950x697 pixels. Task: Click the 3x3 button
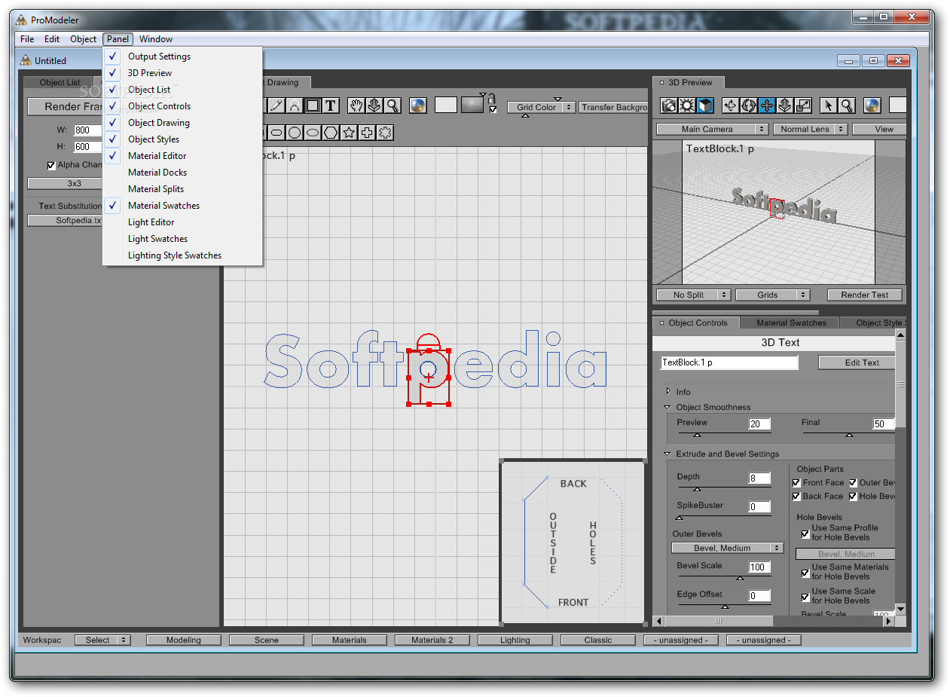(65, 183)
